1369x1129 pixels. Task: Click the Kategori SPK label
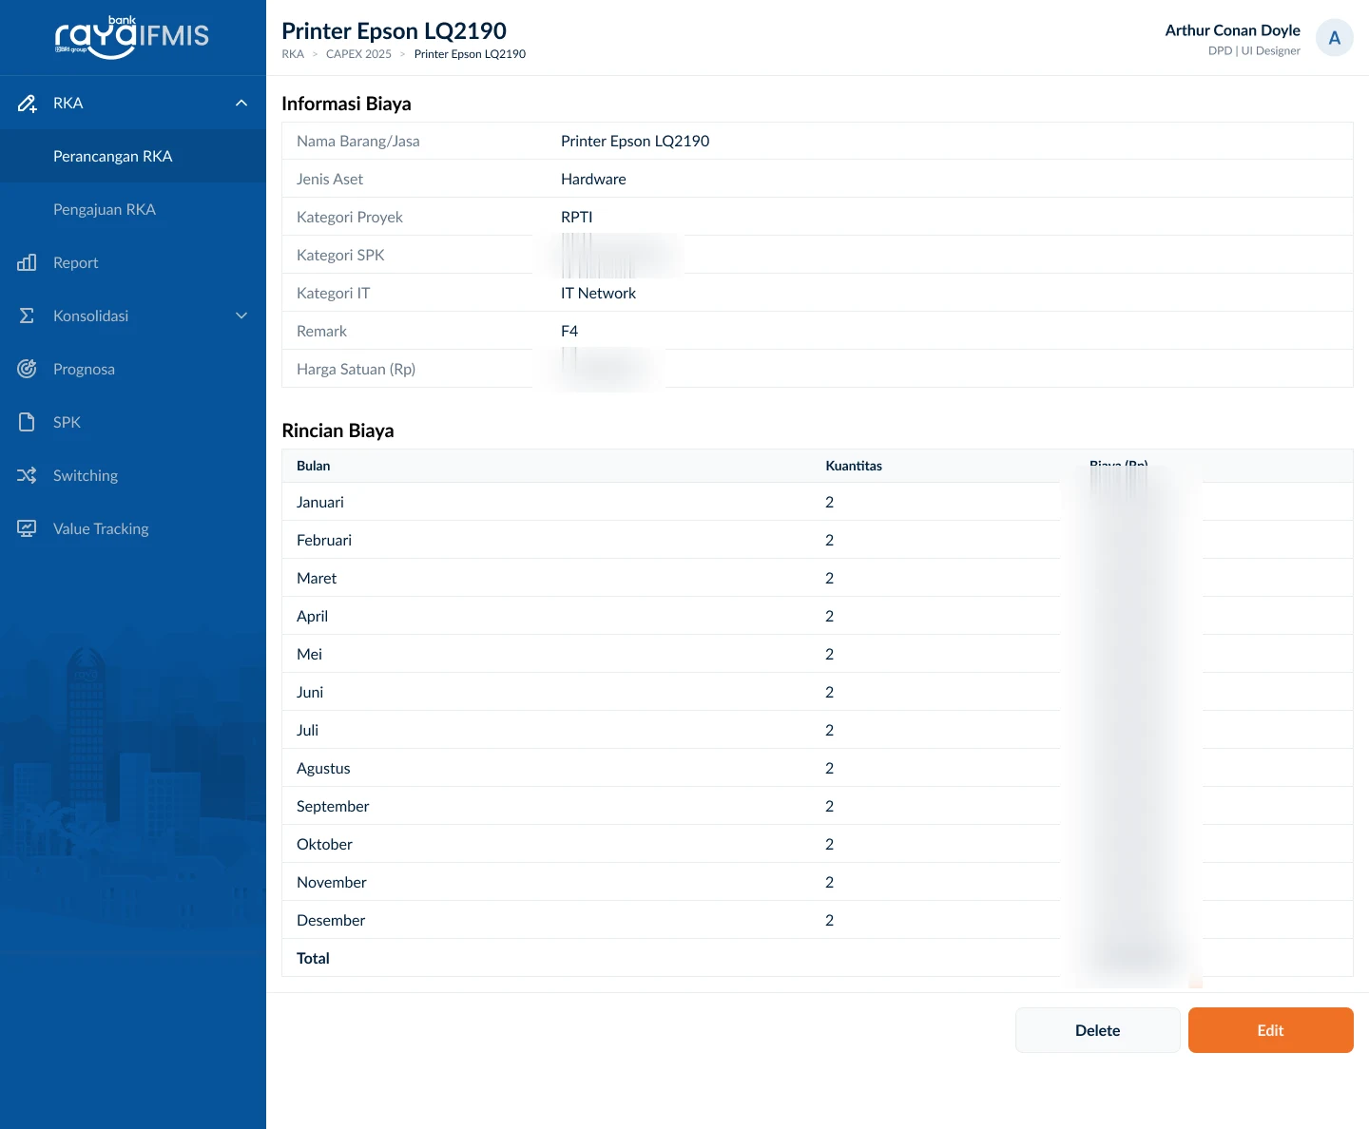[x=340, y=255]
